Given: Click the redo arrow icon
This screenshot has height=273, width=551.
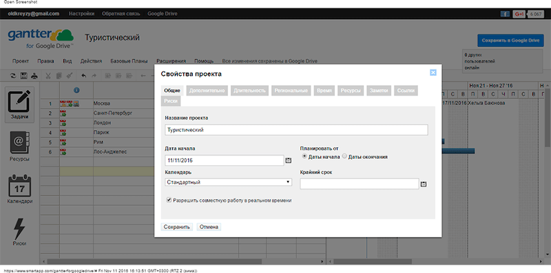Looking at the screenshot, I should 94,76.
